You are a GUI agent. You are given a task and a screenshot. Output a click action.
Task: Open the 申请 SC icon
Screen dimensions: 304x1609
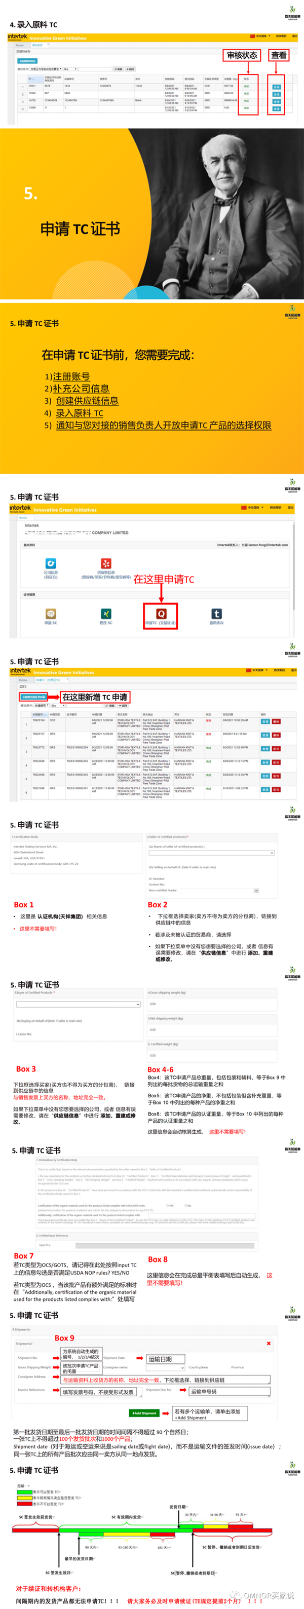tap(51, 614)
